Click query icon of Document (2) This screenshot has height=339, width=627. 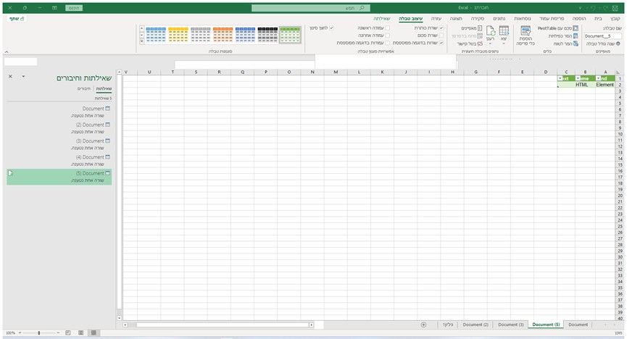click(x=107, y=125)
